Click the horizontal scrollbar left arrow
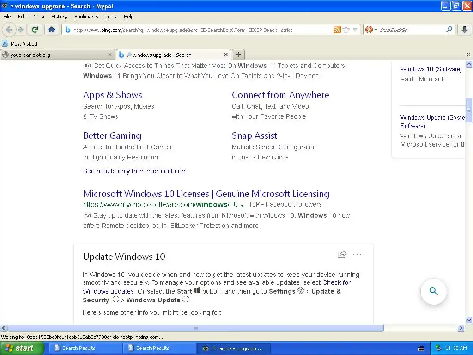Image resolution: width=473 pixels, height=355 pixels. [3, 328]
